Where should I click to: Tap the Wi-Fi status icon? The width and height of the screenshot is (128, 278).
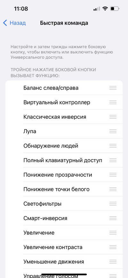105,9
